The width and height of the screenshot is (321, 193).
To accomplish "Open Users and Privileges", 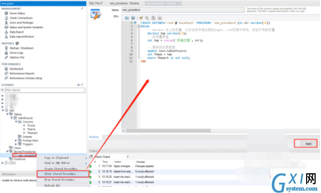I will (22, 23).
